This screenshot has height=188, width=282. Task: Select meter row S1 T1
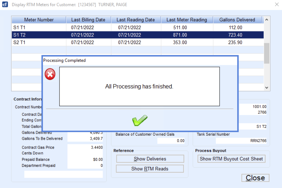tap(38, 27)
